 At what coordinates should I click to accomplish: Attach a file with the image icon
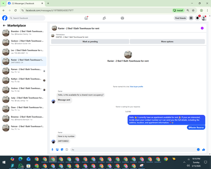57,150
